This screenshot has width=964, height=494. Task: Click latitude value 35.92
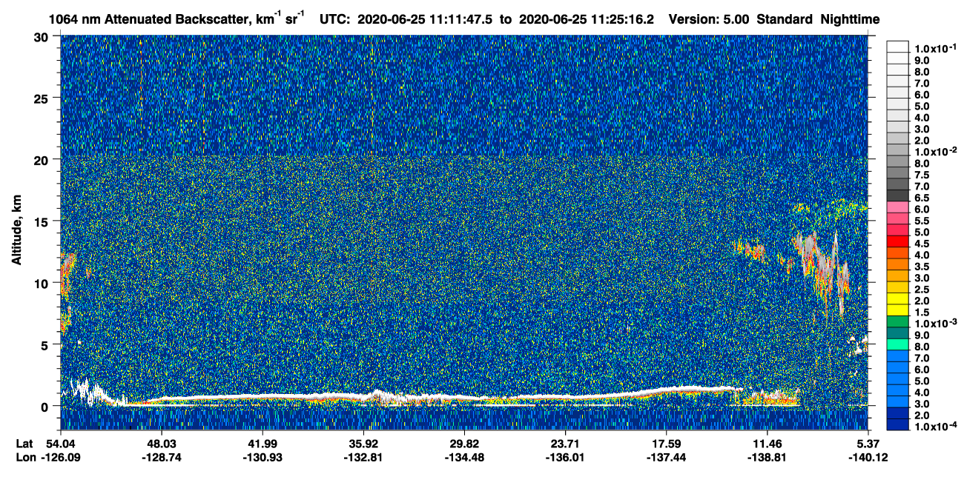363,444
